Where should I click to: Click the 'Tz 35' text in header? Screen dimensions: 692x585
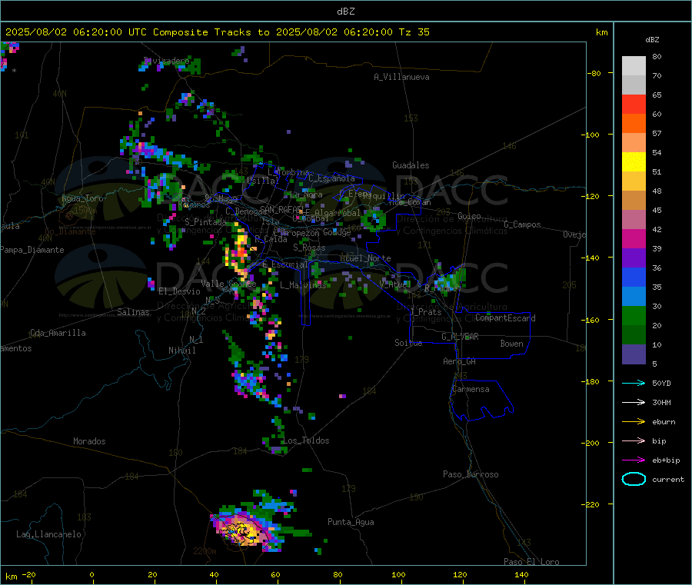(x=414, y=32)
